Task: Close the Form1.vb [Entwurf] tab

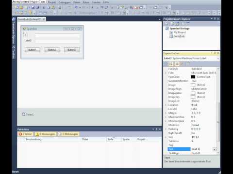Action: pos(44,19)
